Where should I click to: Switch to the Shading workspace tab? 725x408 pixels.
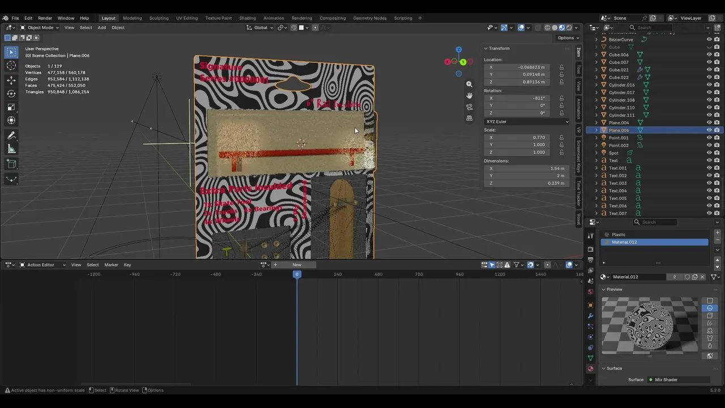click(x=248, y=18)
